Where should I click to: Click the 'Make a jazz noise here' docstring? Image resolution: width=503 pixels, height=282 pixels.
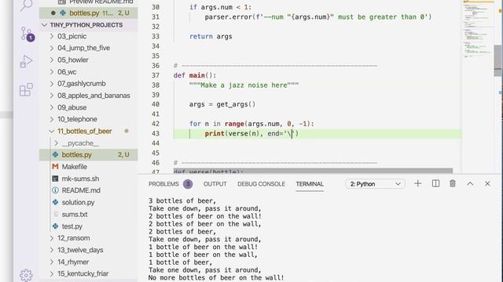(244, 85)
